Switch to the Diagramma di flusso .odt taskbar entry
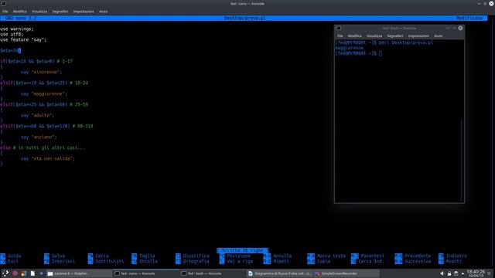495x278 pixels. pos(279,273)
